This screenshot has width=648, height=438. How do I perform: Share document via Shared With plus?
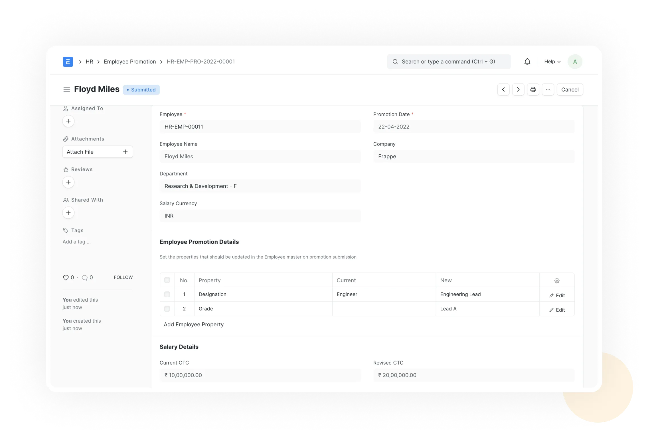[68, 213]
